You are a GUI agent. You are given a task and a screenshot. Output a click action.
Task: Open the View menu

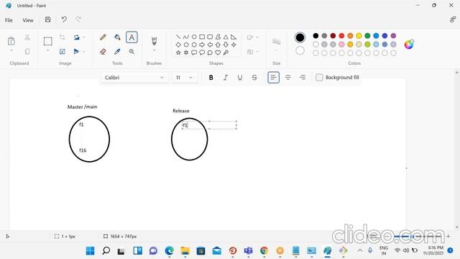28,20
